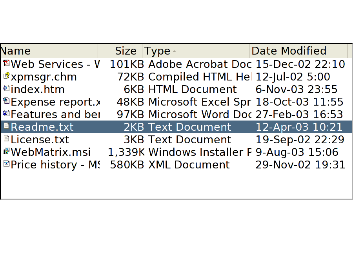The width and height of the screenshot is (353, 265).
Task: Click the XML Document type cell
Action: tap(189, 165)
